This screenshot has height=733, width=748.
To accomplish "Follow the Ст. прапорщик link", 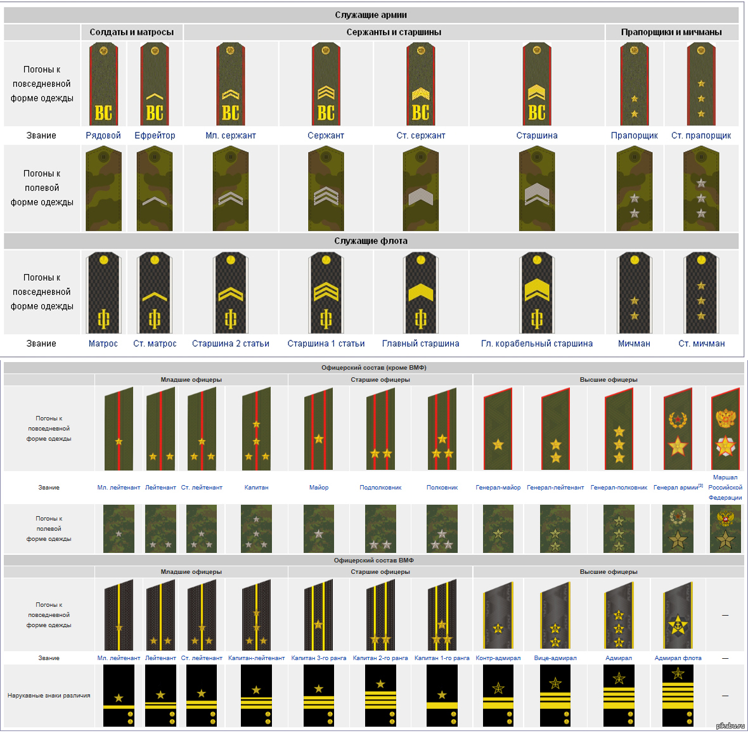I will tap(700, 136).
